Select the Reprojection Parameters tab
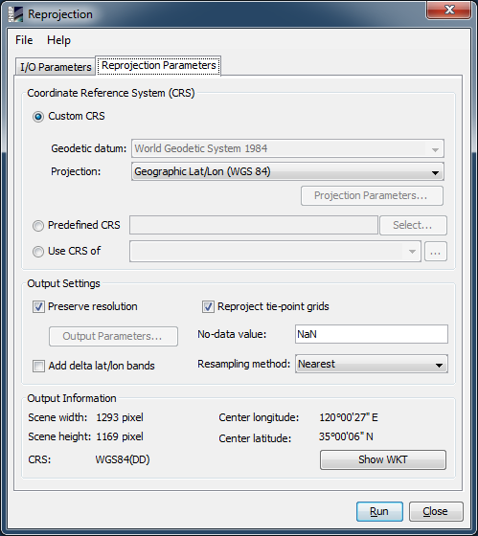This screenshot has height=536, width=478. 158,65
